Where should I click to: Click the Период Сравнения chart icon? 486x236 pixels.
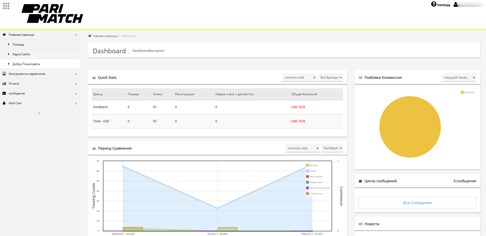pyautogui.click(x=94, y=148)
